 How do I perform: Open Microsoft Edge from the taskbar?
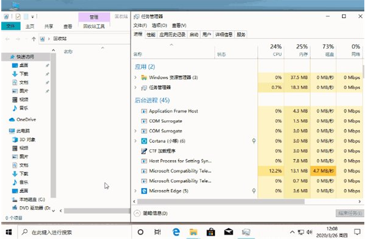click(176, 232)
